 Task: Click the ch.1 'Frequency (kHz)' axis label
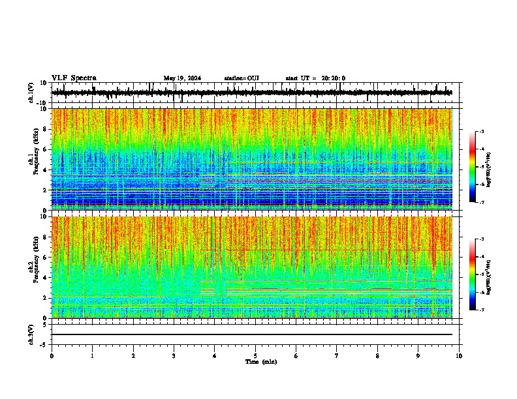35,151
